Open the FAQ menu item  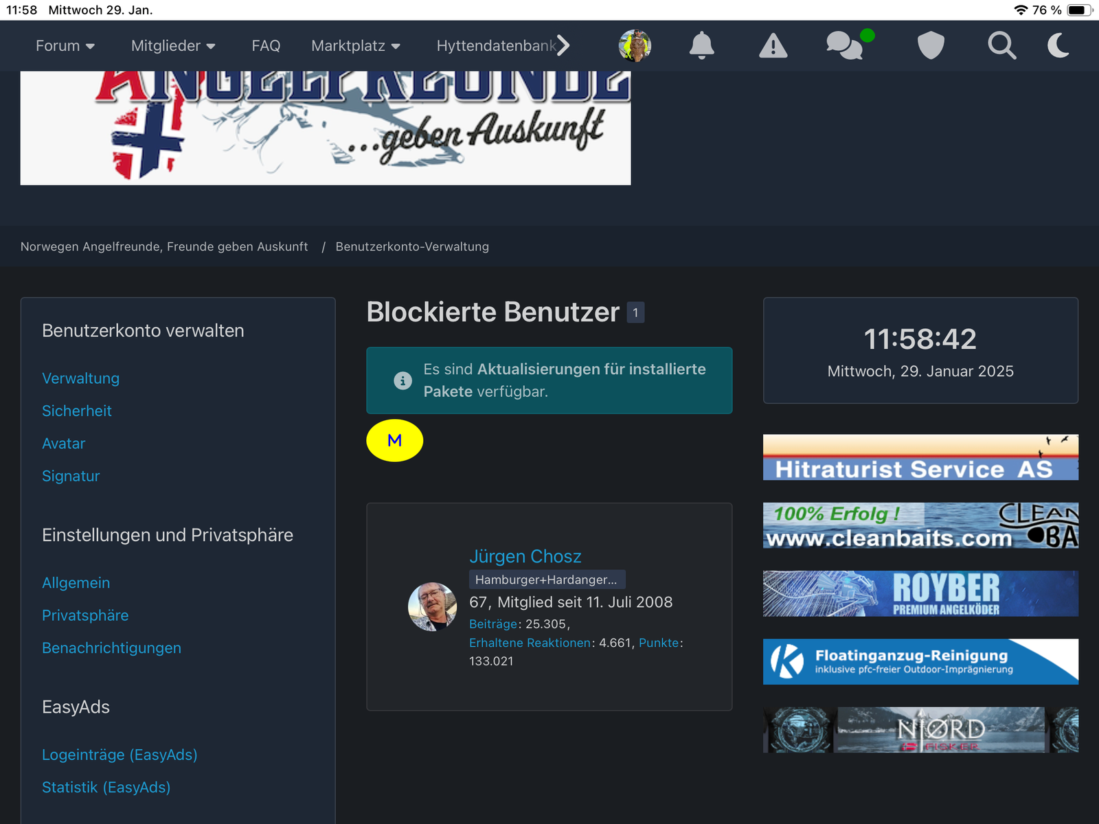click(x=266, y=46)
